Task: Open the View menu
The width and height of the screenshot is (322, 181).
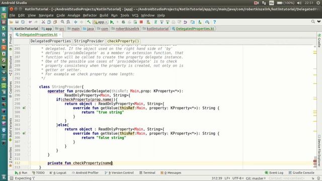Action: click(x=32, y=16)
